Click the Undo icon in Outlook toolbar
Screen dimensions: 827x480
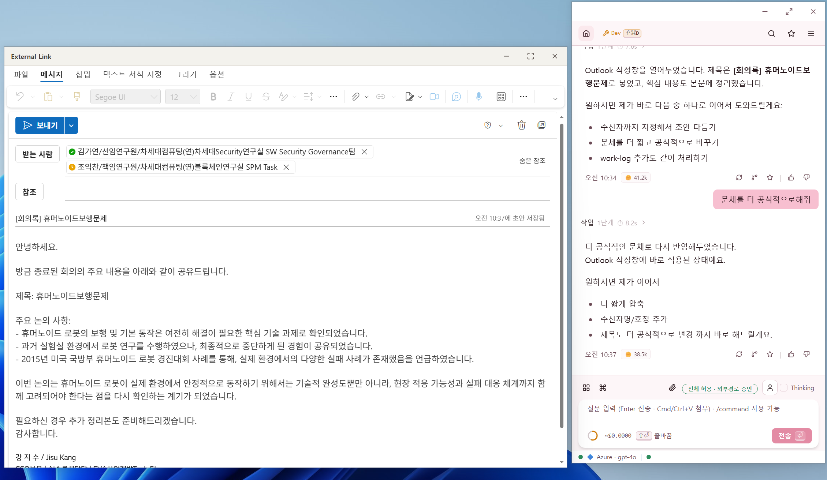[20, 97]
